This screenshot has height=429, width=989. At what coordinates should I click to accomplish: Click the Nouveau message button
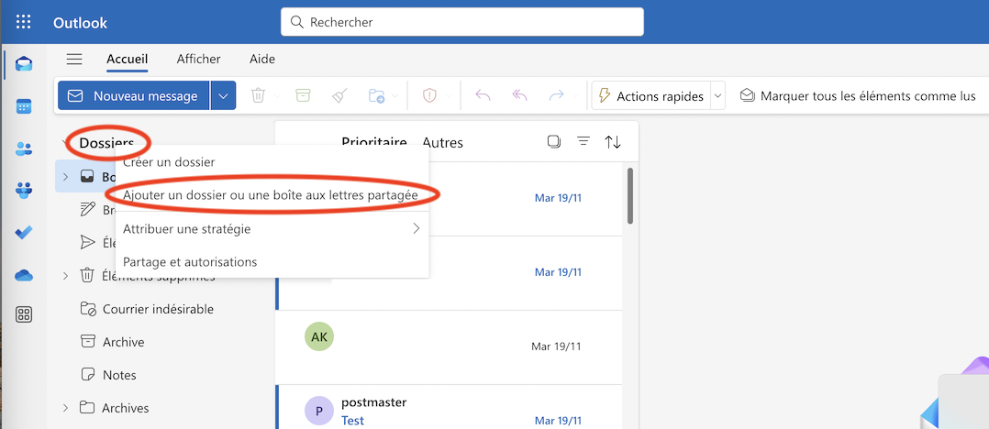[134, 96]
